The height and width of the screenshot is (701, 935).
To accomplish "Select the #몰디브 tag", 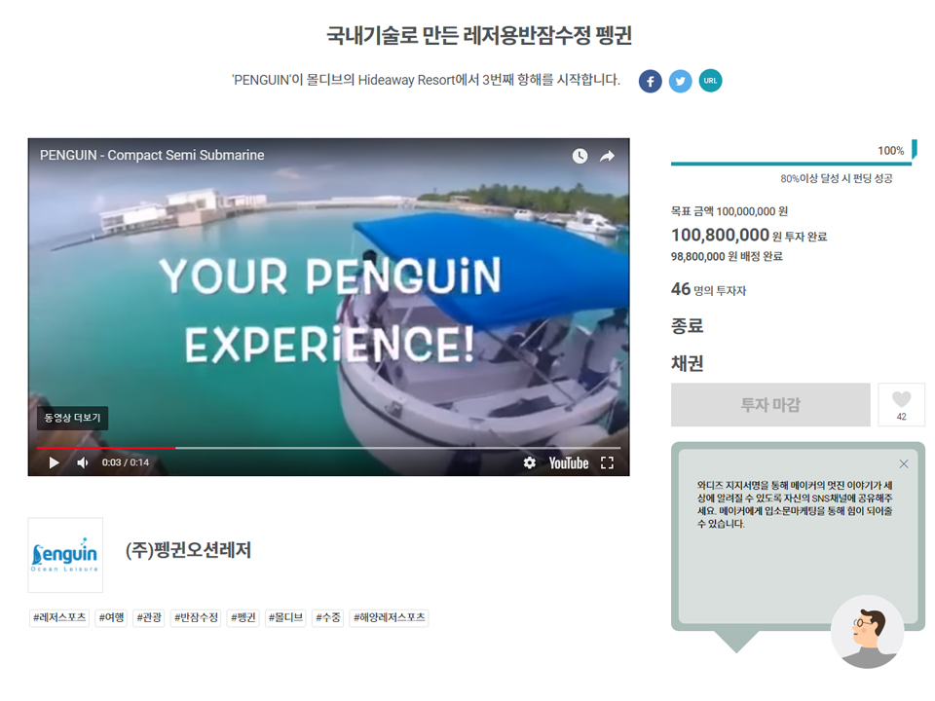I will (285, 617).
